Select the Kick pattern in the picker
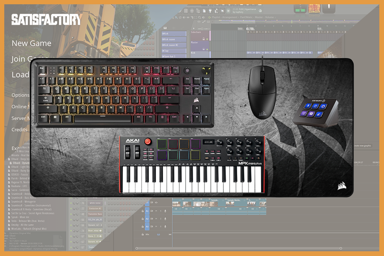Image resolution: width=384 pixels, height=256 pixels. tap(174, 34)
